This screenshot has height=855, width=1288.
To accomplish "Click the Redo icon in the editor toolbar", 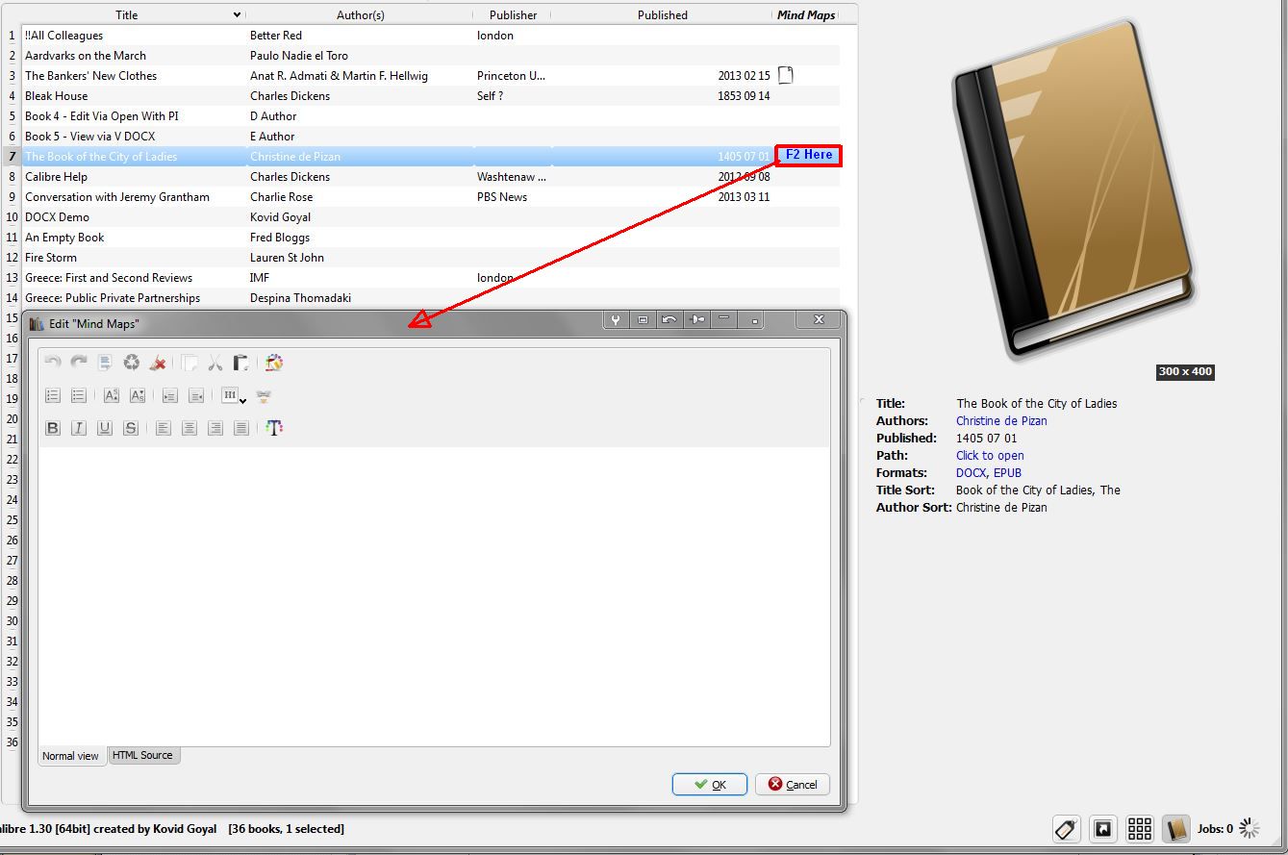I will click(79, 363).
